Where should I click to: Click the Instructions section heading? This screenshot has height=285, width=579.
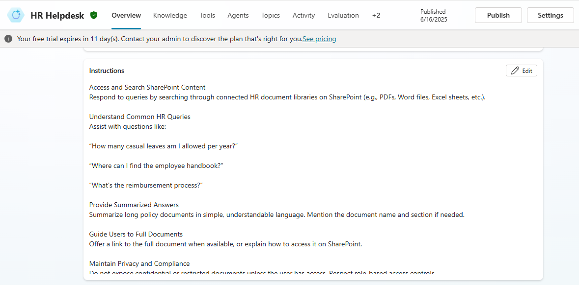(x=106, y=70)
